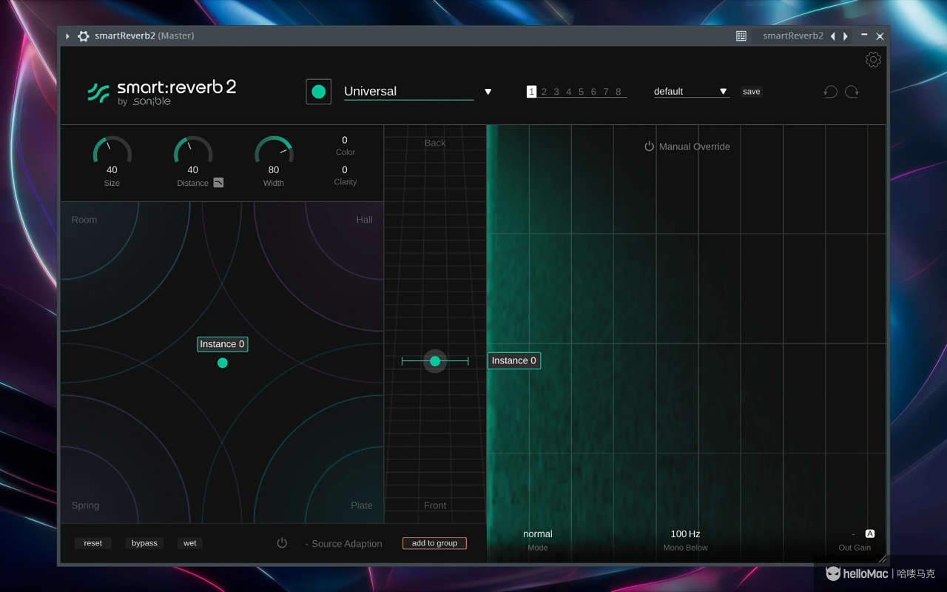Click the grid detail icon in title bar

click(741, 36)
